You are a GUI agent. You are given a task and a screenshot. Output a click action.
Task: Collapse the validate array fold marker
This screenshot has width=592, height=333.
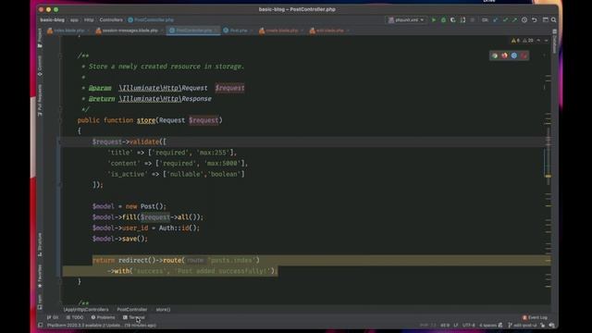pos(60,142)
